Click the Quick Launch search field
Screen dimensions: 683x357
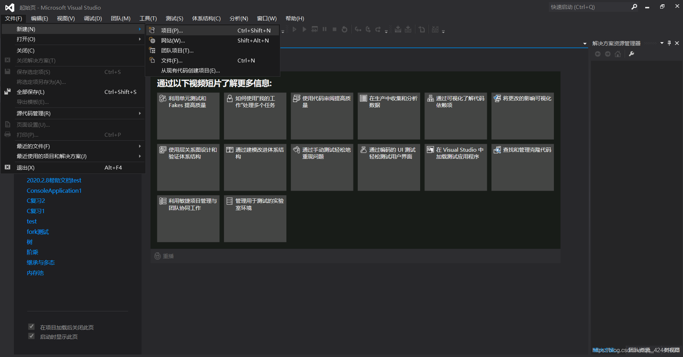coord(589,7)
